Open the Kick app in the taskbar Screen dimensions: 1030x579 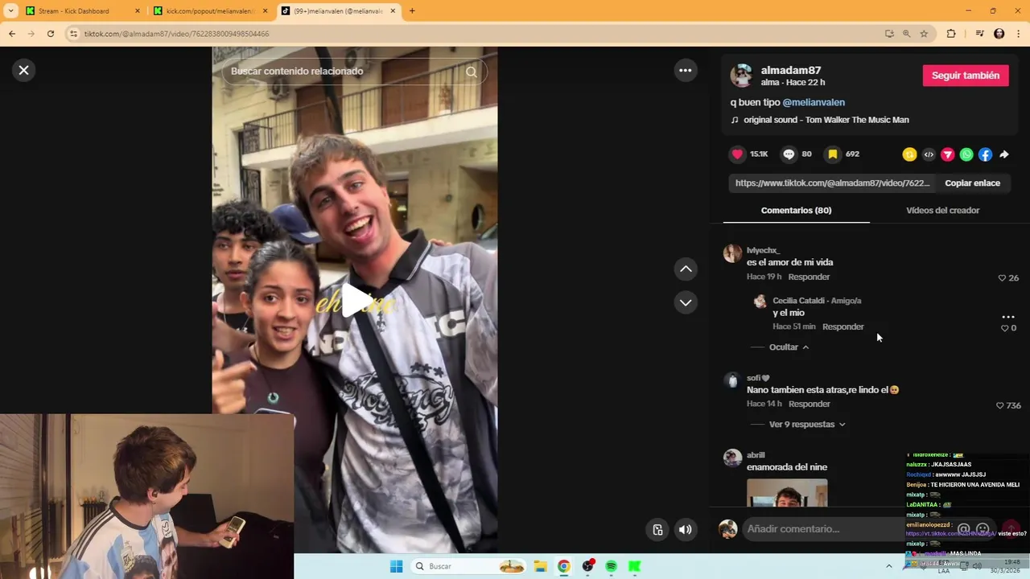tap(634, 567)
